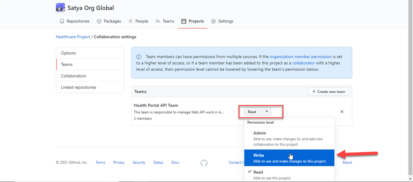The height and width of the screenshot is (182, 413).
Task: Open the Security footer link
Action: pos(139,162)
